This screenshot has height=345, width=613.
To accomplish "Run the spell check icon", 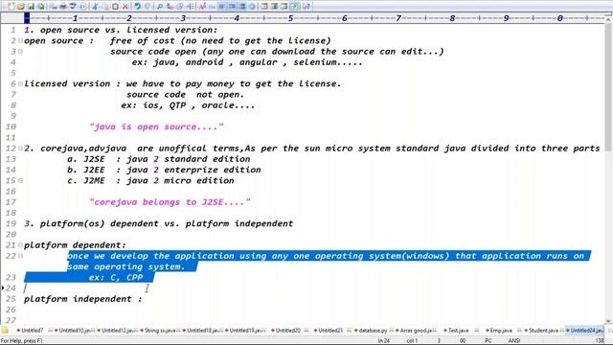I will click(x=73, y=7).
